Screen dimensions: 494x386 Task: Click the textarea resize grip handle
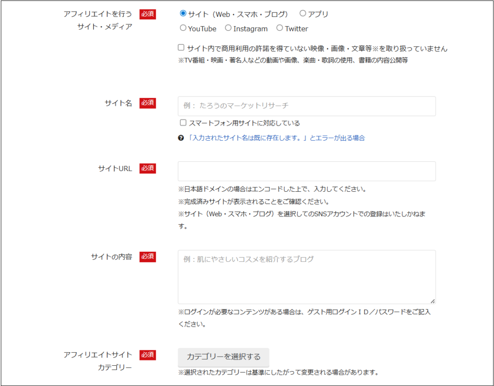[x=433, y=300]
